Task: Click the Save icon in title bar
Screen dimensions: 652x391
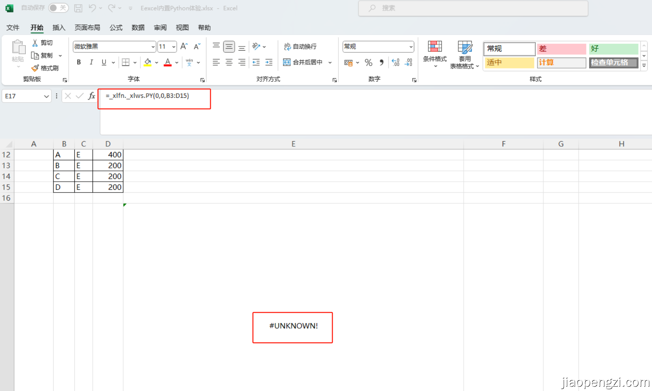Action: click(x=78, y=8)
